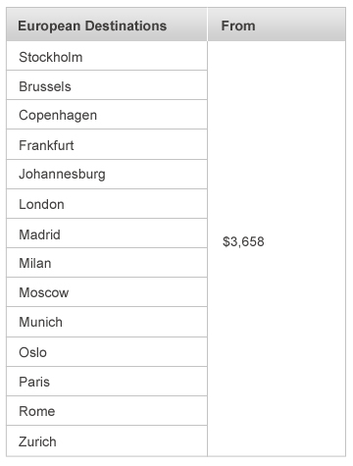Click the European Destinations column header
This screenshot has height=466, width=353.
point(107,25)
